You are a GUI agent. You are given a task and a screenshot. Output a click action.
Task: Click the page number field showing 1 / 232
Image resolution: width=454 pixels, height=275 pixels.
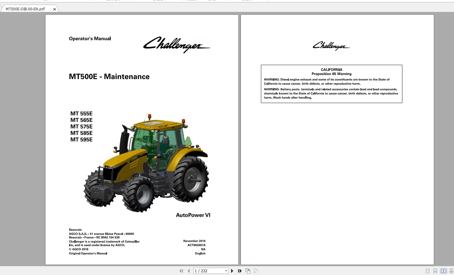(x=209, y=271)
